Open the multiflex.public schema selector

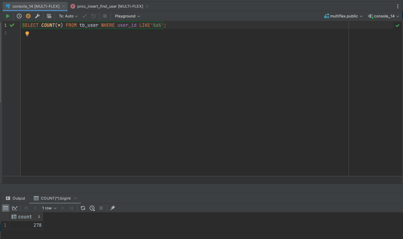[343, 16]
